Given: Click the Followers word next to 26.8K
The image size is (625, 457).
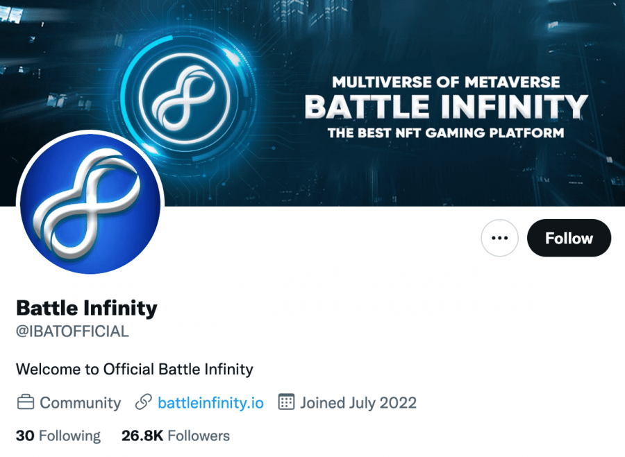Looking at the screenshot, I should [199, 436].
